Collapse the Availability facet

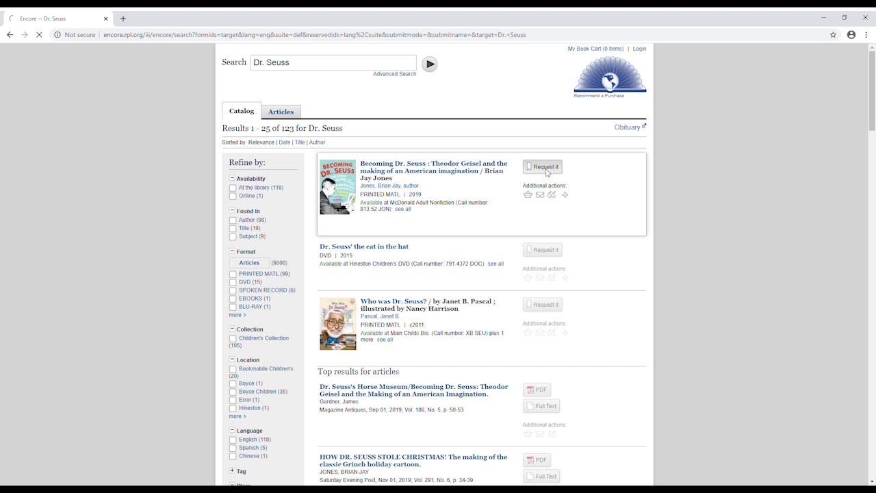pos(232,178)
